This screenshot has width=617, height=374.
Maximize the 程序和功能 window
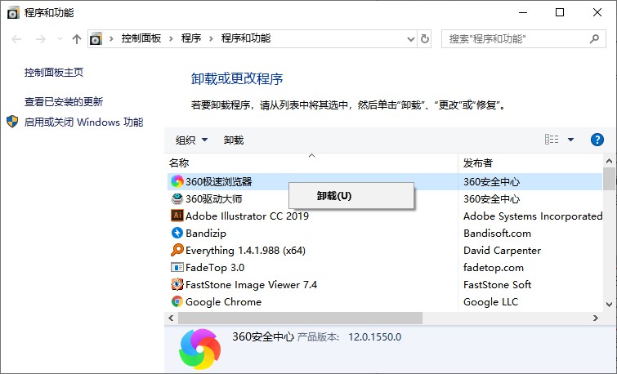click(560, 12)
